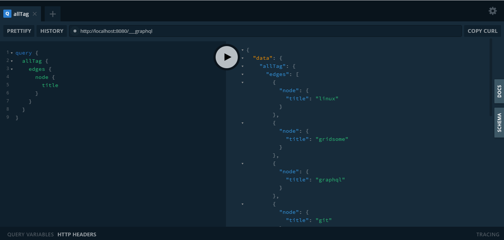The width and height of the screenshot is (504, 240).
Task: Show the Tracing panel
Action: click(488, 234)
